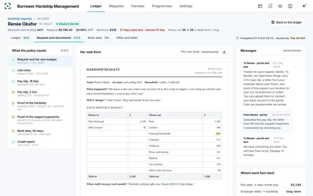Image resolution: width=313 pixels, height=196 pixels.
Task: Click Employer letter → hardship long-term row
Action: click(271, 192)
